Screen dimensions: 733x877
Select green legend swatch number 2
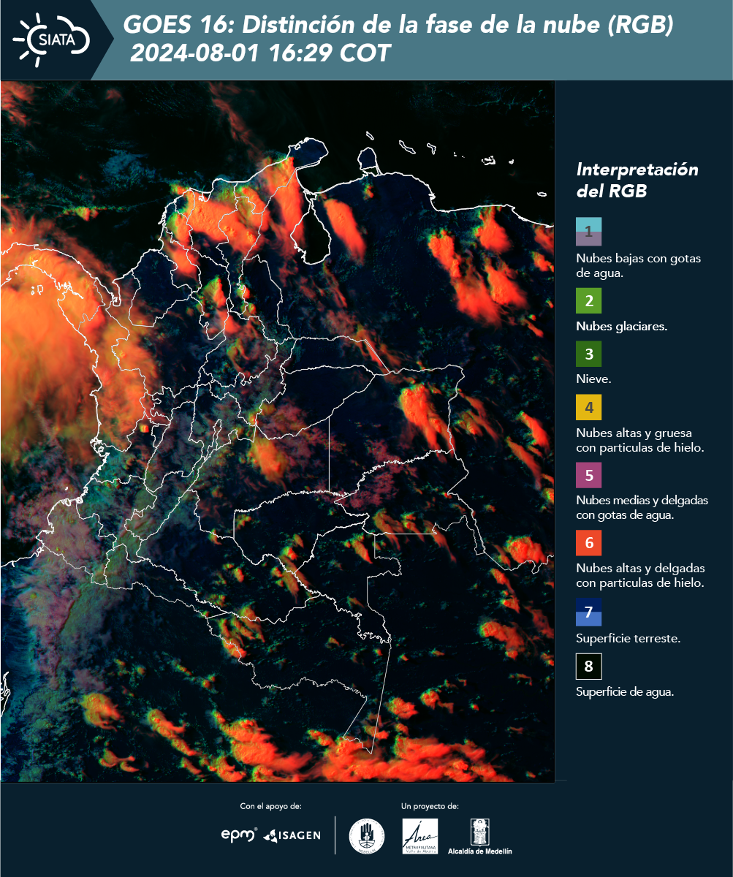pos(588,301)
